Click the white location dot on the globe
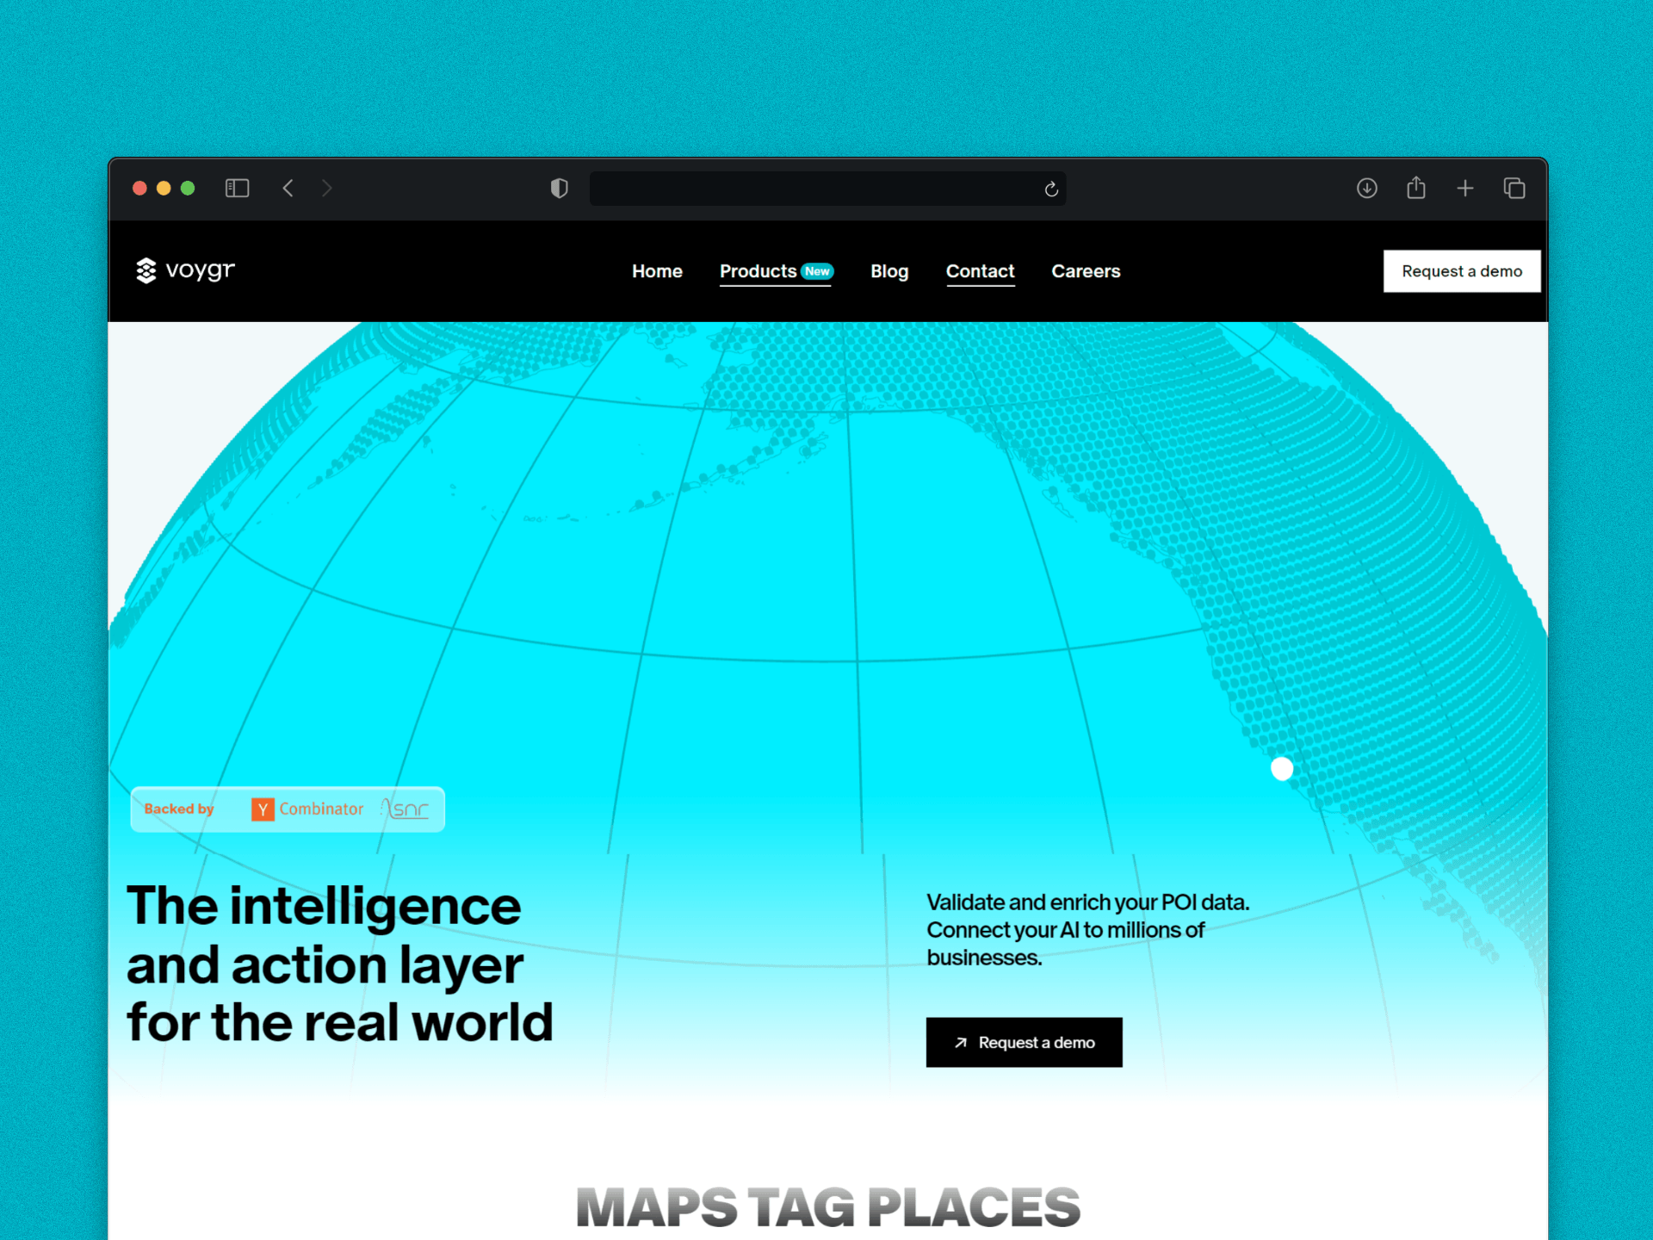The image size is (1653, 1240). pyautogui.click(x=1282, y=768)
